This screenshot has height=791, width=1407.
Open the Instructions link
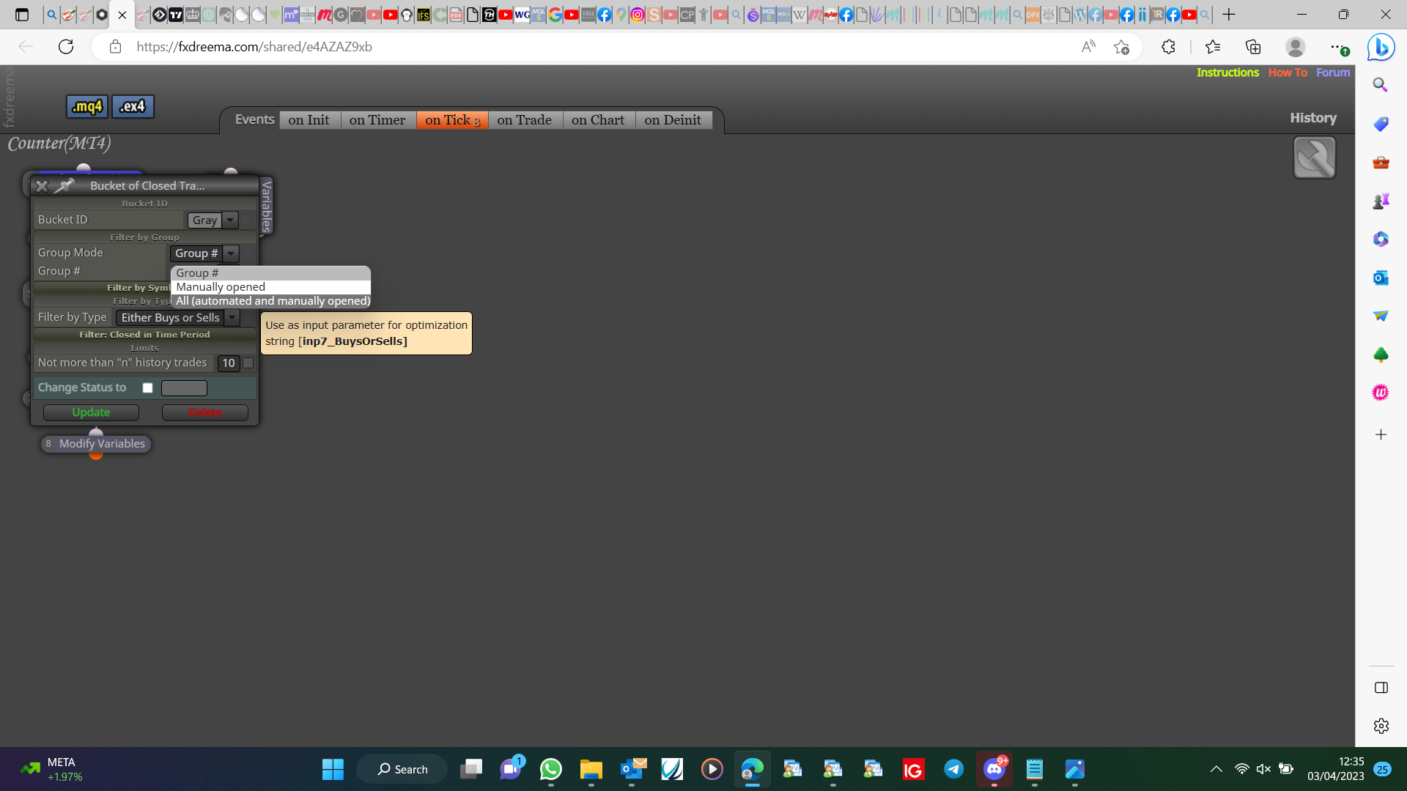click(x=1227, y=73)
